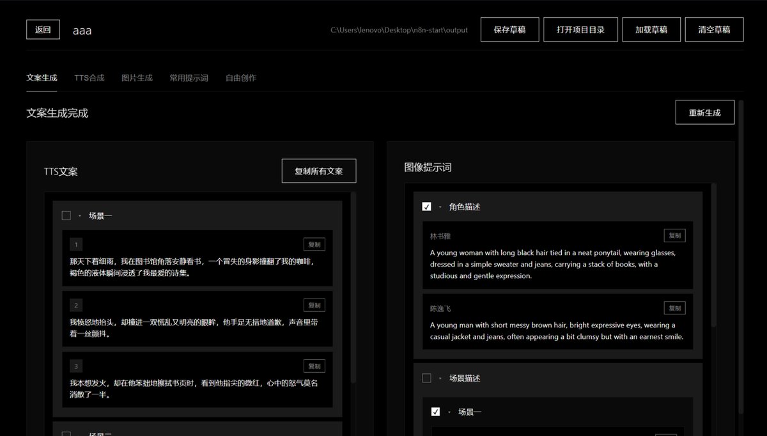767x436 pixels.
Task: Copy sentence 1 of 场景一 TTS text
Action: (x=314, y=244)
